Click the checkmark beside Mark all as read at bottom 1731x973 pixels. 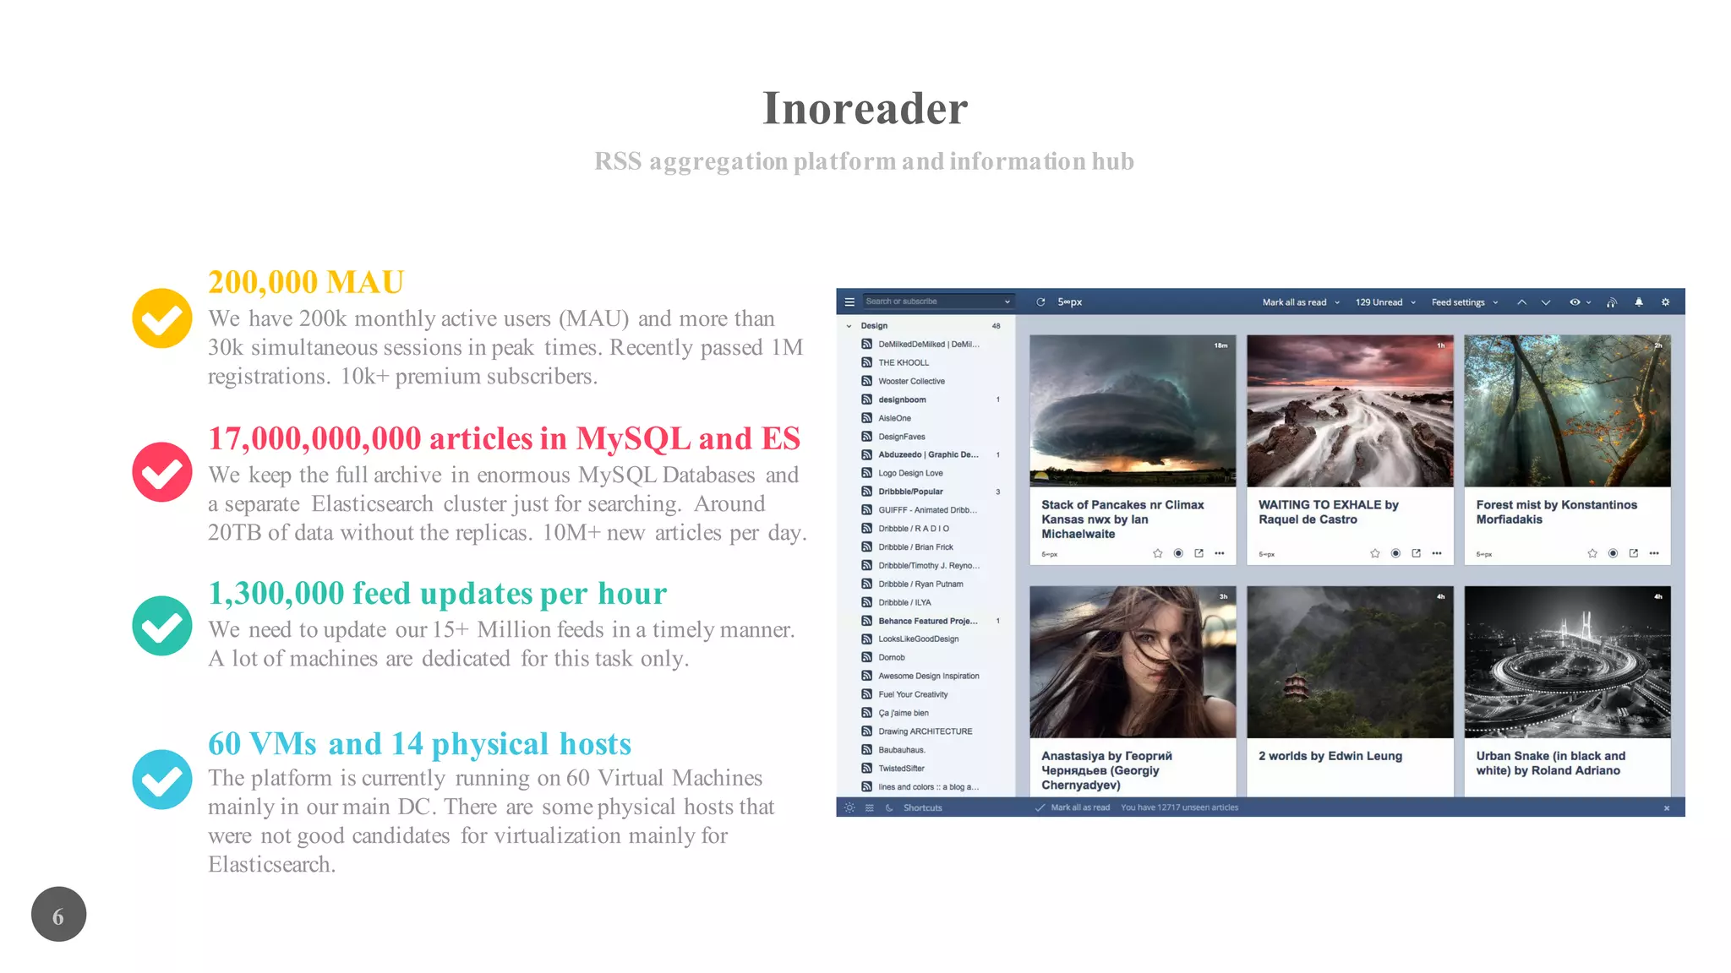(1040, 807)
